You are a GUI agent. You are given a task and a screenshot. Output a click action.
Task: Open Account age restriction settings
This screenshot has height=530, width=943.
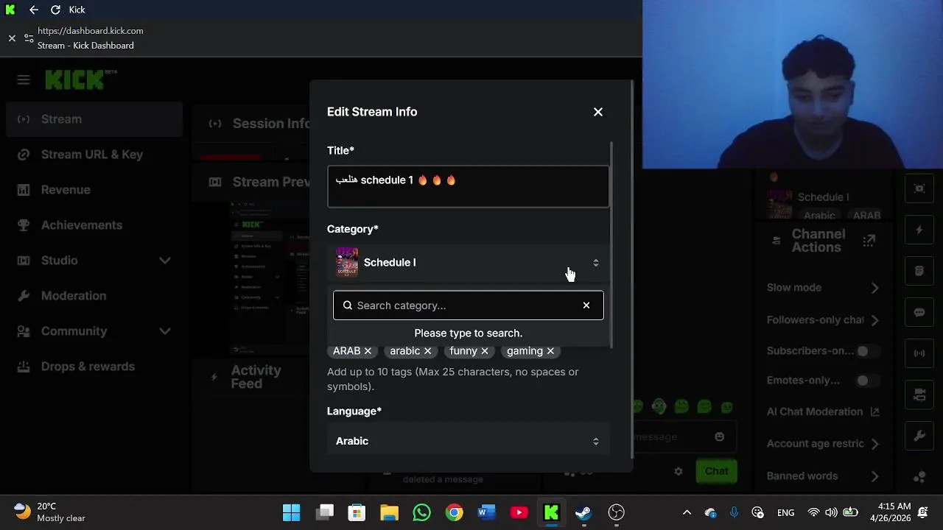[823, 444]
